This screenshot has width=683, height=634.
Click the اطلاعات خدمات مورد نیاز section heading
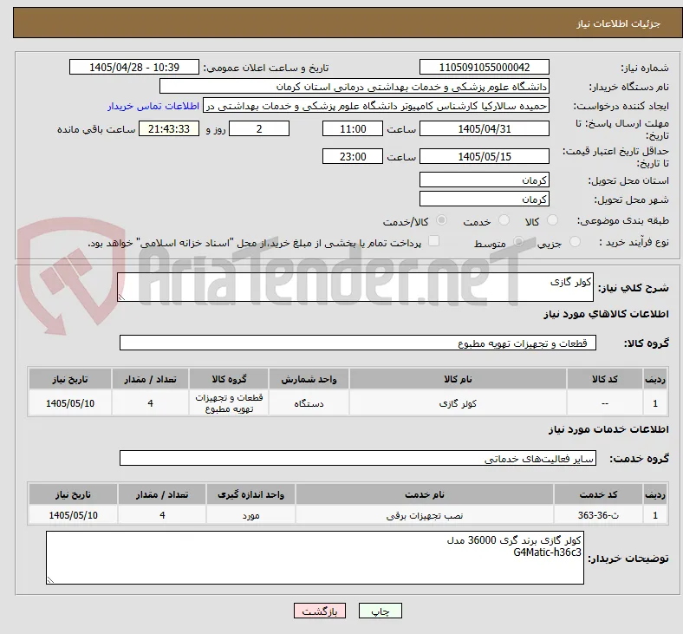(x=608, y=429)
